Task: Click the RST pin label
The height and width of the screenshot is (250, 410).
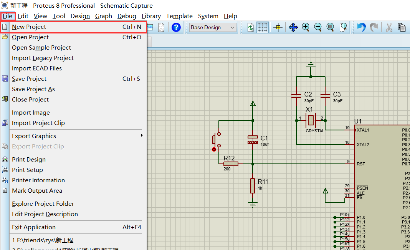Action: click(361, 164)
